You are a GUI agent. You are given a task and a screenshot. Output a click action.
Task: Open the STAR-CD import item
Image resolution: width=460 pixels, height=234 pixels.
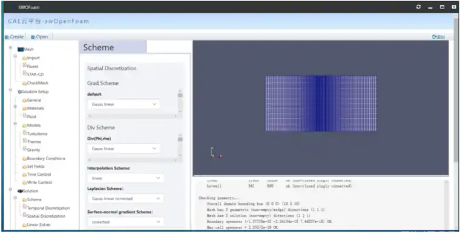[33, 74]
